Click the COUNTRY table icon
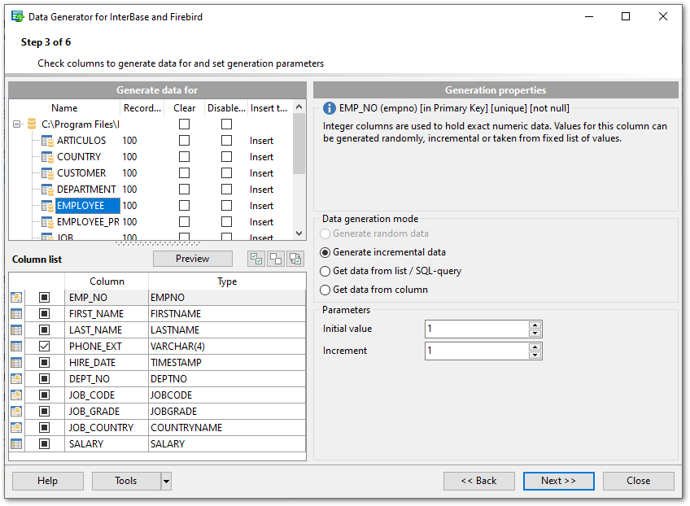Viewport: 690px width, 506px height. (x=47, y=157)
